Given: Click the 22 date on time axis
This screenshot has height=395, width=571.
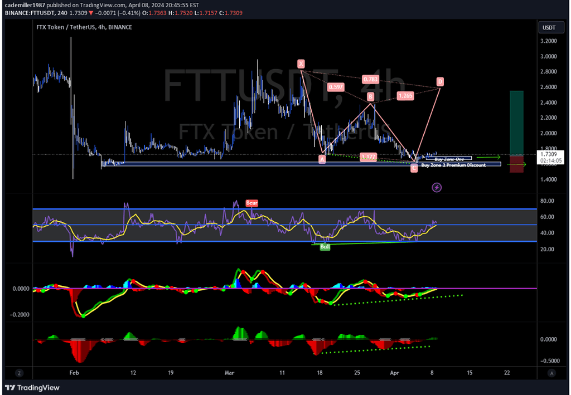Looking at the screenshot, I should click(x=507, y=373).
